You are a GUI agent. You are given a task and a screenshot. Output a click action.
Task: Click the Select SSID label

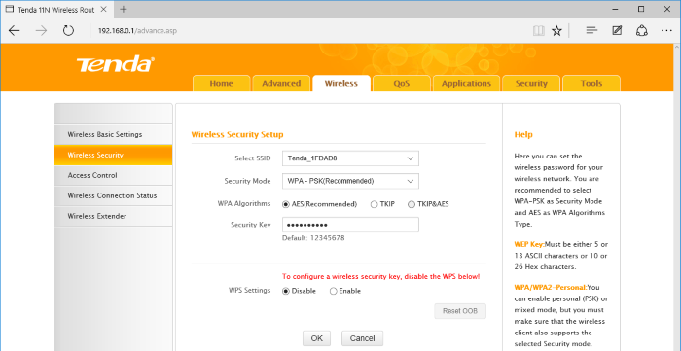[253, 158]
